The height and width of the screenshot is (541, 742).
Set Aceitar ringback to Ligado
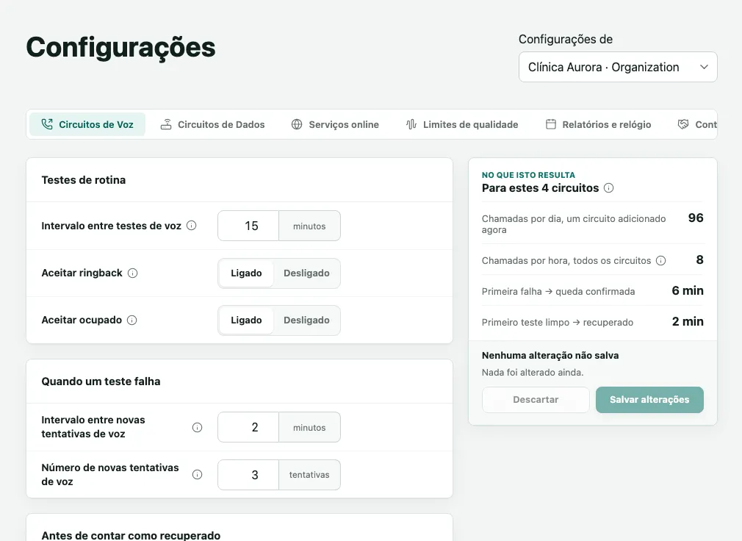point(246,273)
